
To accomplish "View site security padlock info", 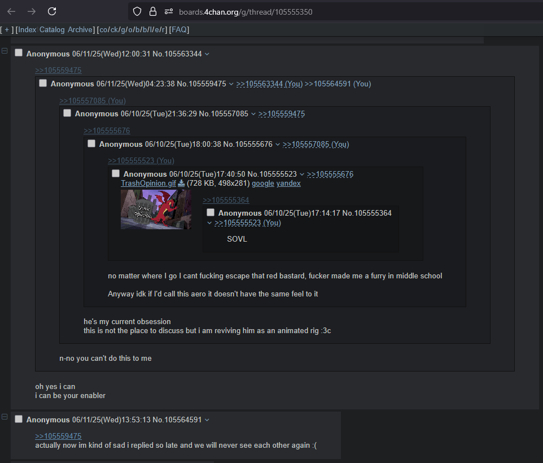I will 153,12.
